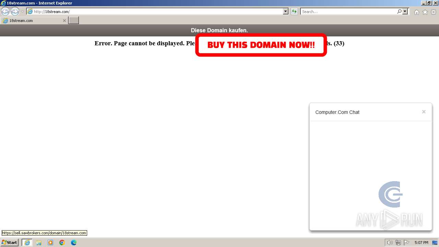Refresh the page with the green arrows icon
The image size is (439, 247).
pyautogui.click(x=294, y=12)
